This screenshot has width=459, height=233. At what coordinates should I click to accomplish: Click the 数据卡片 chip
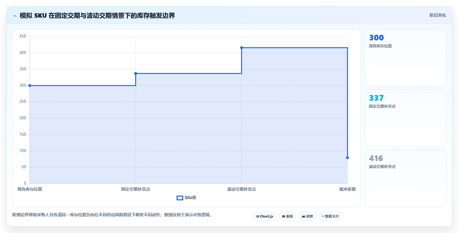tap(330, 216)
